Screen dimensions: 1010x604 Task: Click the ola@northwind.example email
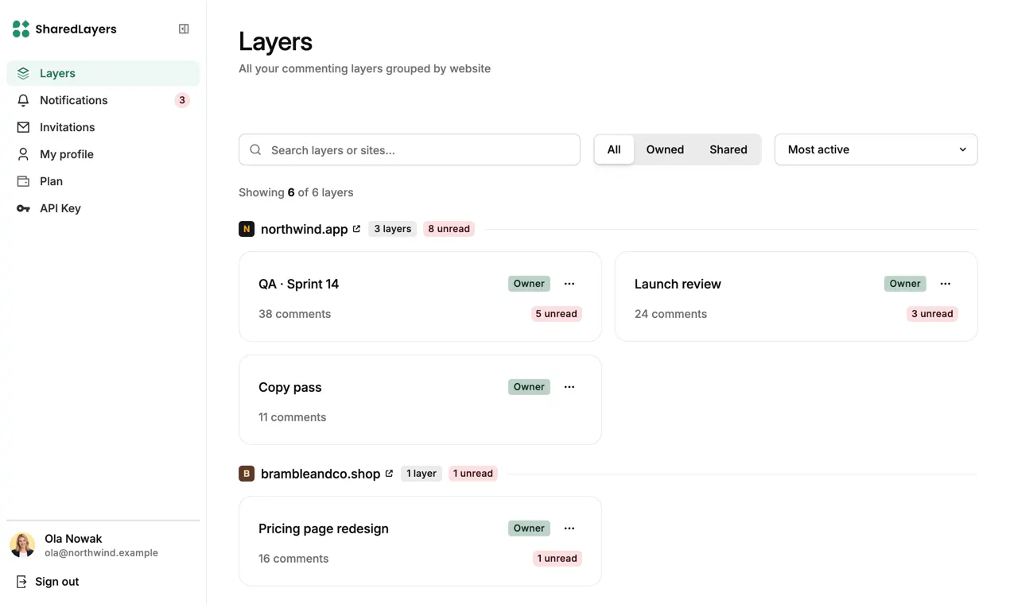(x=101, y=553)
